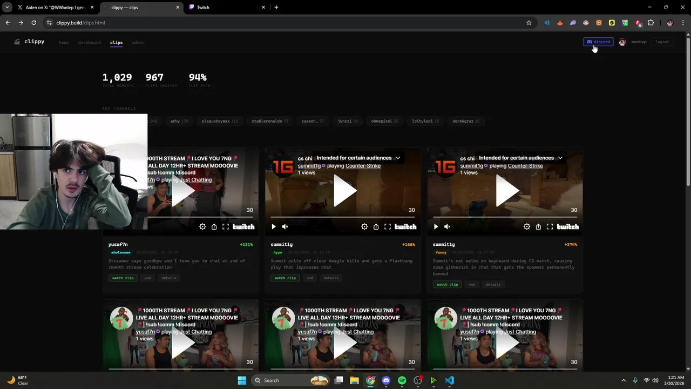
Task: Open Counter-Strike link on summit1g hype clip
Action: coord(363,166)
